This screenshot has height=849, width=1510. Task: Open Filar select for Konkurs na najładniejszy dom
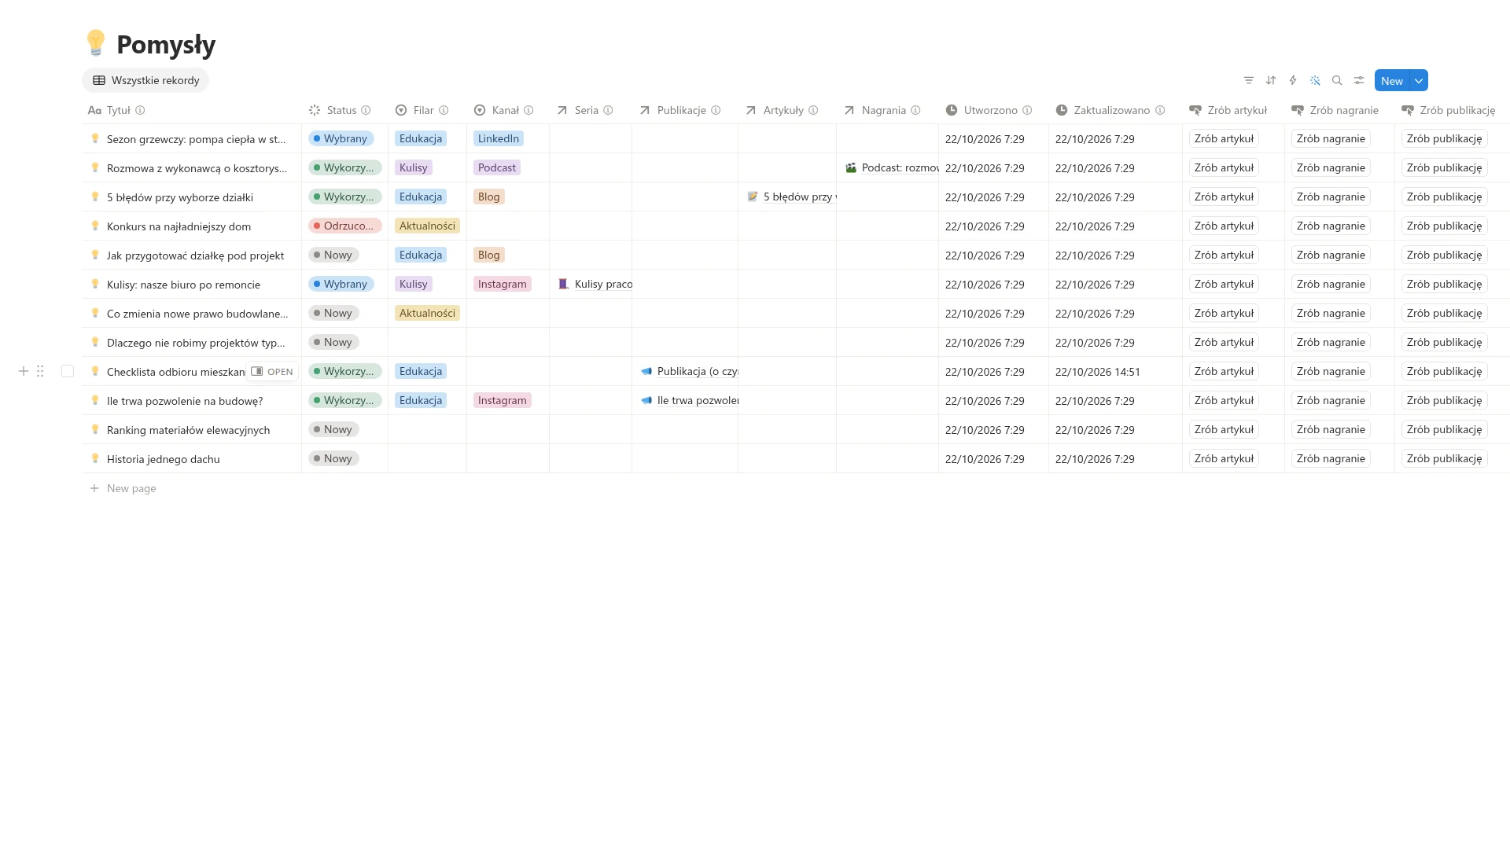[x=427, y=226]
